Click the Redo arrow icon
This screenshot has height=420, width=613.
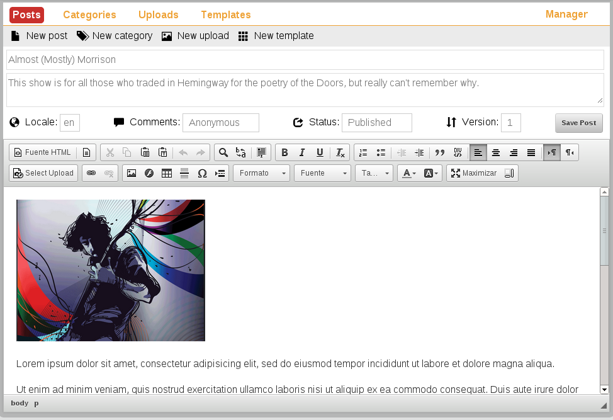pyautogui.click(x=201, y=152)
